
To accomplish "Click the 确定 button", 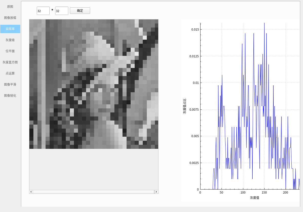I will 80,11.
